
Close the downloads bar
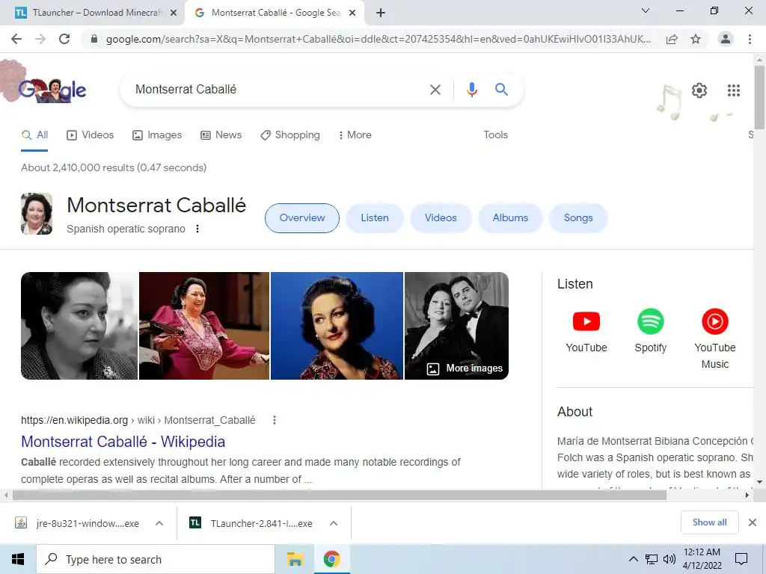click(753, 522)
